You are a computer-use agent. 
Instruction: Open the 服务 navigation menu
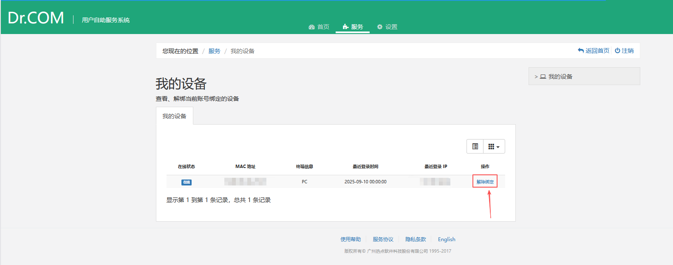pos(353,27)
